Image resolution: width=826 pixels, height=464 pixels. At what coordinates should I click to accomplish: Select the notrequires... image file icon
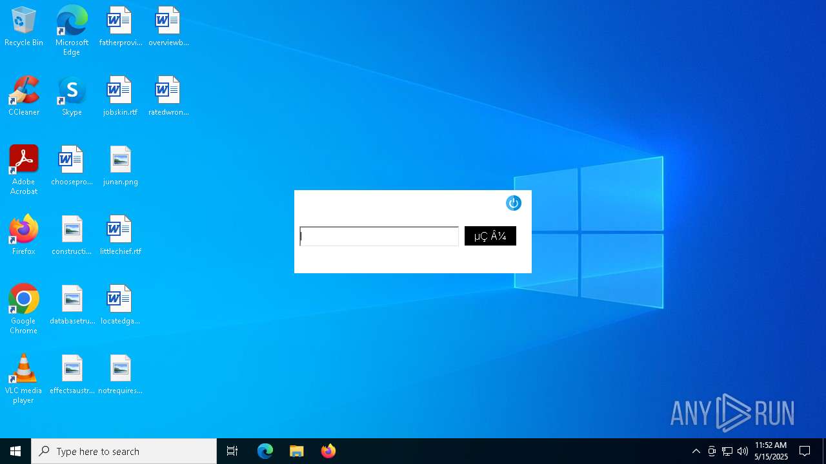click(x=120, y=375)
